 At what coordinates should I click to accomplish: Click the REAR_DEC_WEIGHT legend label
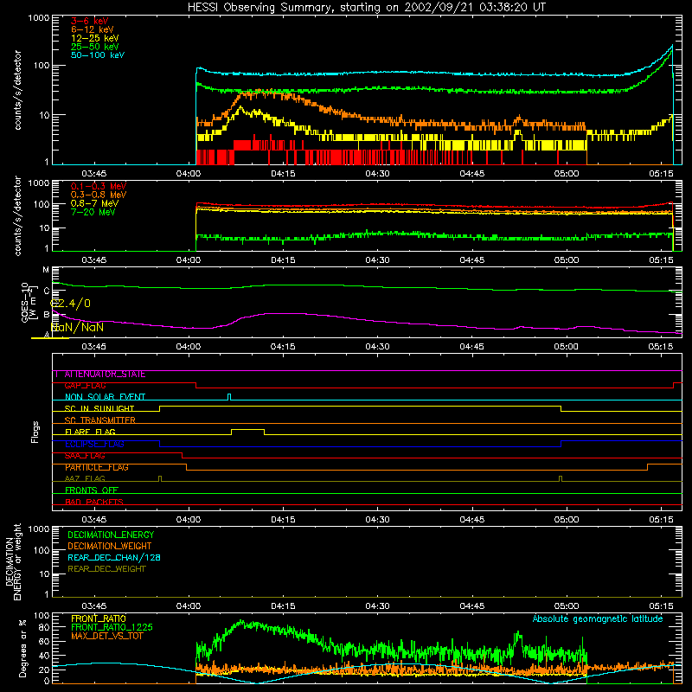[106, 569]
